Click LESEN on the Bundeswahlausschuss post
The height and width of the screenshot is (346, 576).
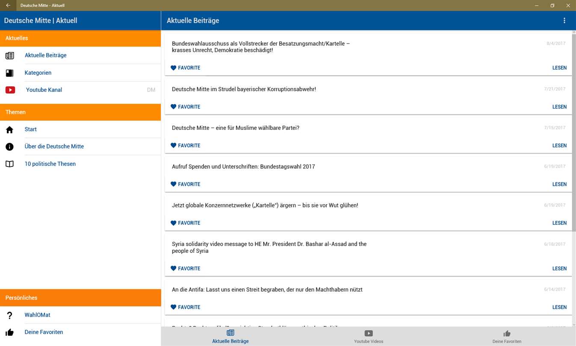click(559, 68)
